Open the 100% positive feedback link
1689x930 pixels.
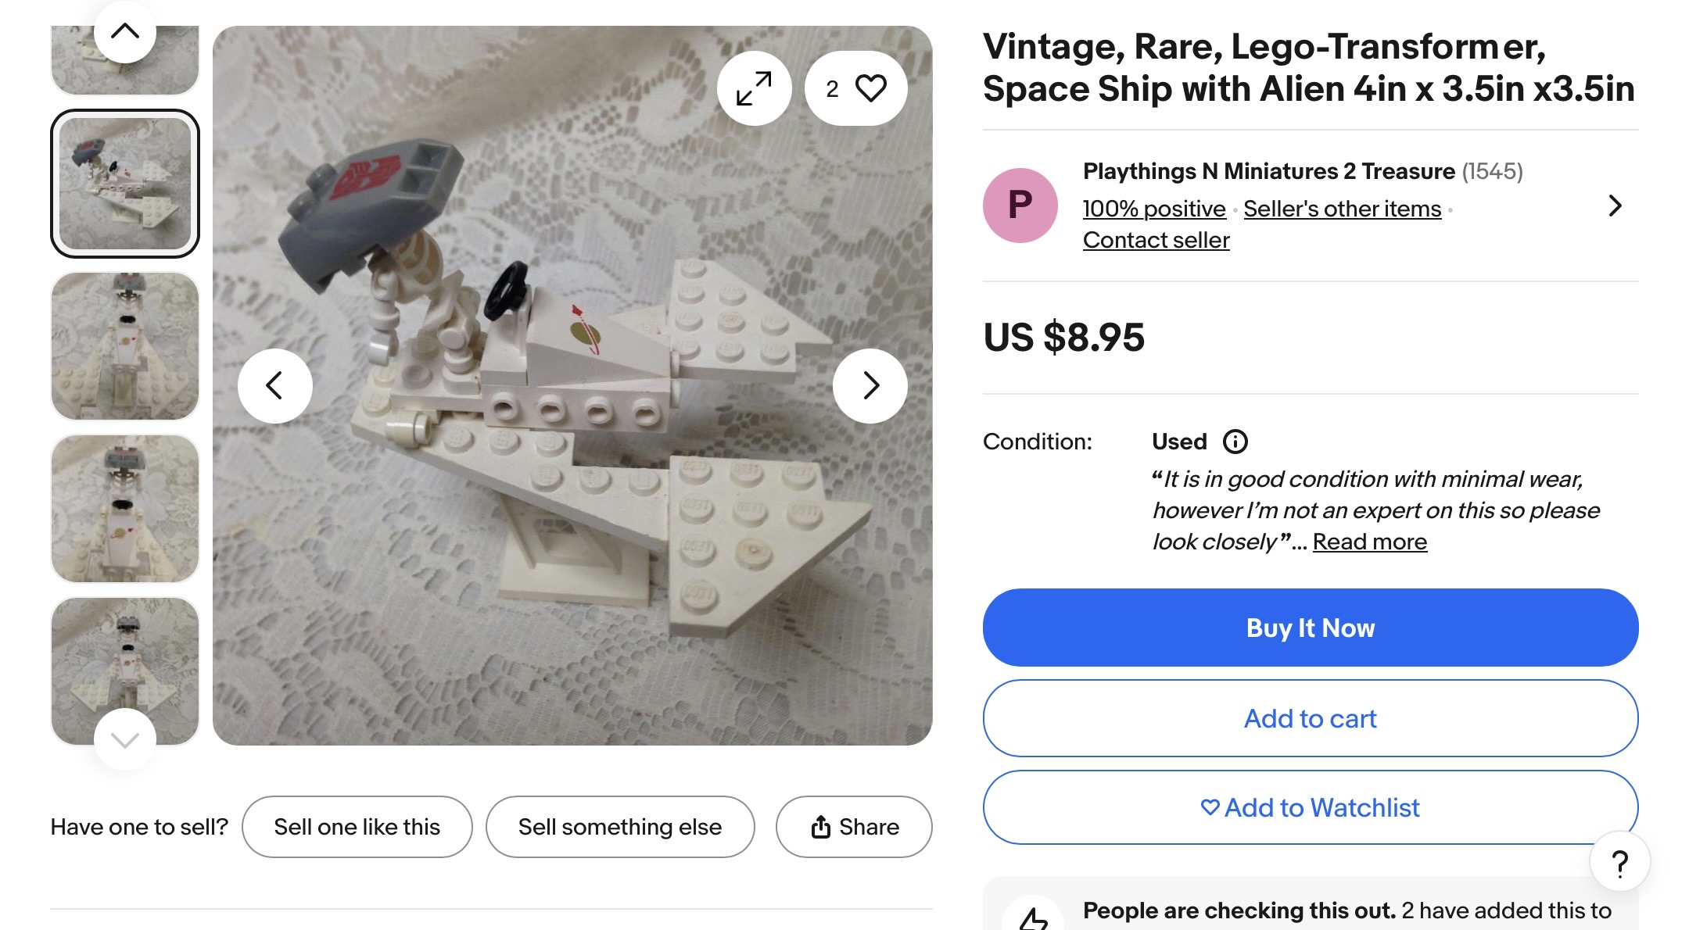coord(1153,209)
